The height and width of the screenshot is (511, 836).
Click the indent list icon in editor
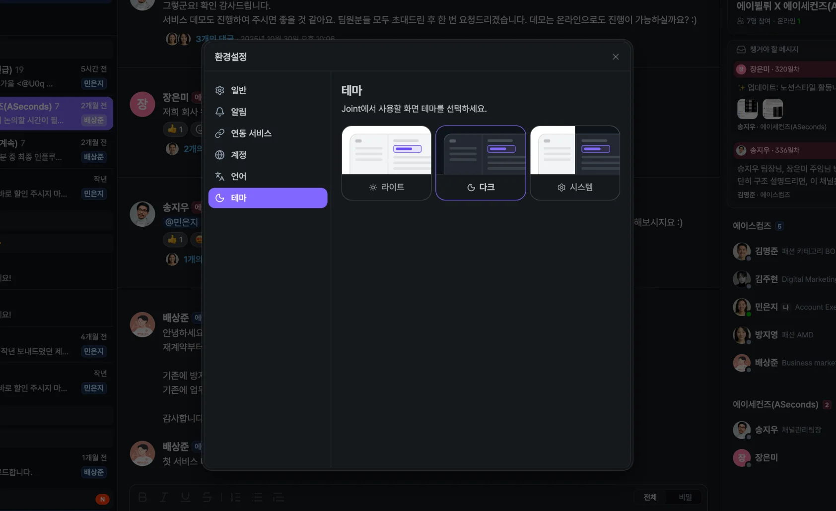(x=279, y=497)
